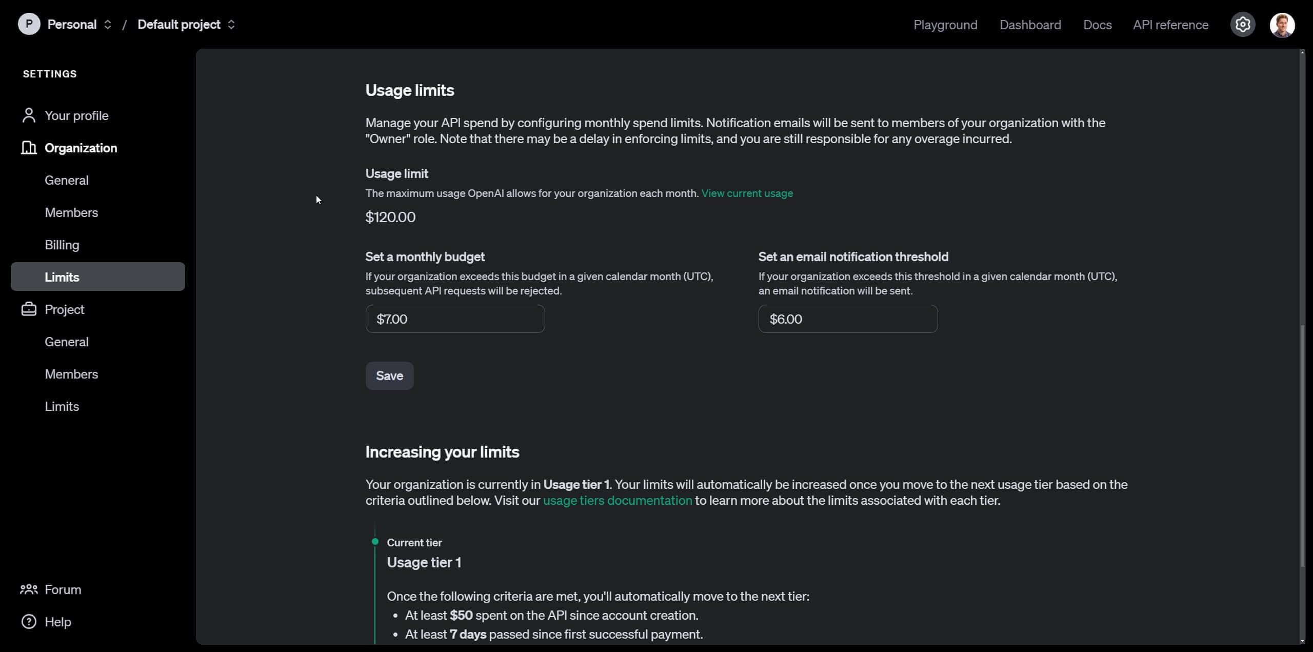Click the Limits menu item under Organization
Screen dimensions: 1313x652
[x=61, y=276]
